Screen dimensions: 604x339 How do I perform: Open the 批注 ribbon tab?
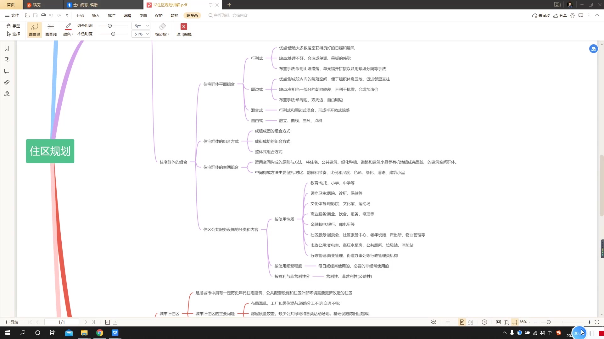112,15
